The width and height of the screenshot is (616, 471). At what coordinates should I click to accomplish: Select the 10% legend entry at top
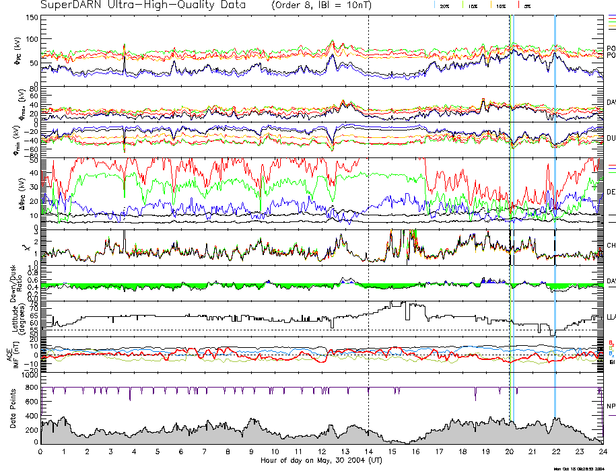[500, 5]
